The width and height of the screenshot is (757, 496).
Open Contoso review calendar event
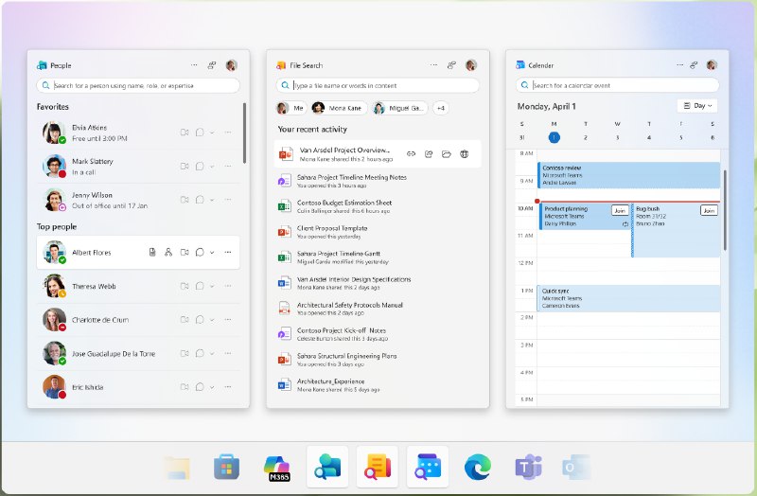[x=629, y=175]
